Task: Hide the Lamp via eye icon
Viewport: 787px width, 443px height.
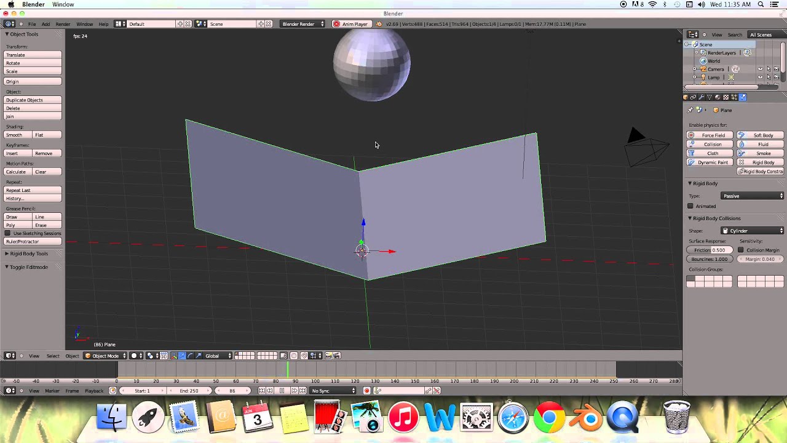Action: click(x=760, y=78)
